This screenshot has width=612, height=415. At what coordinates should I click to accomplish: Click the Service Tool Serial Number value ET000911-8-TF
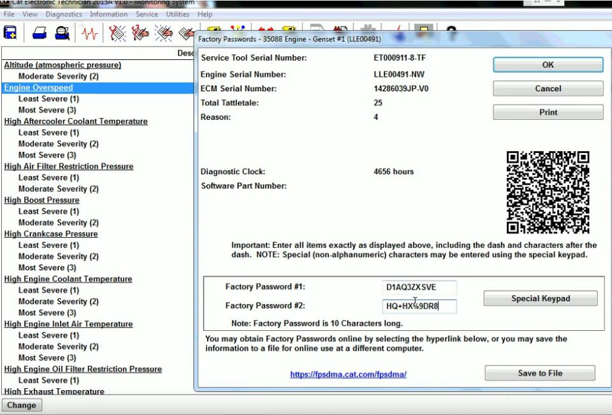point(400,58)
